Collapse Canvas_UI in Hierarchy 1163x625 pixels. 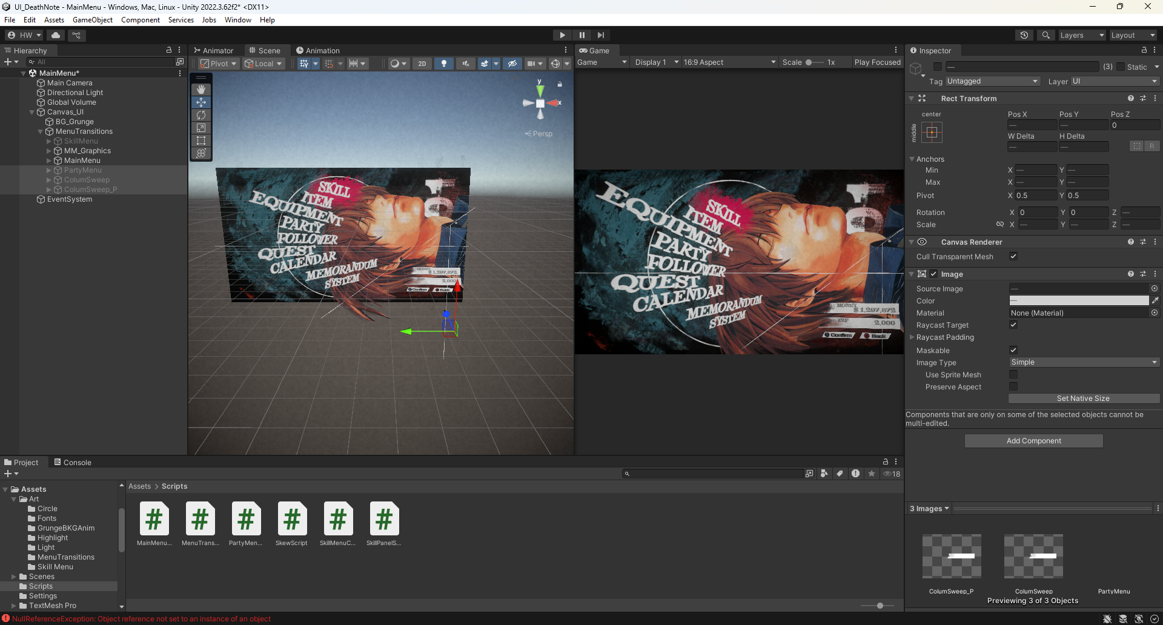click(x=32, y=112)
